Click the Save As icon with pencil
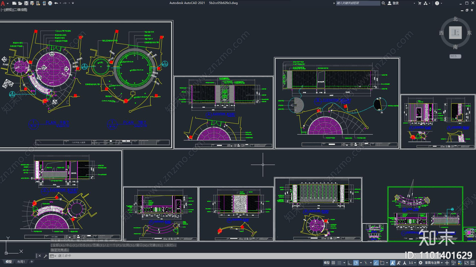 tap(32, 3)
